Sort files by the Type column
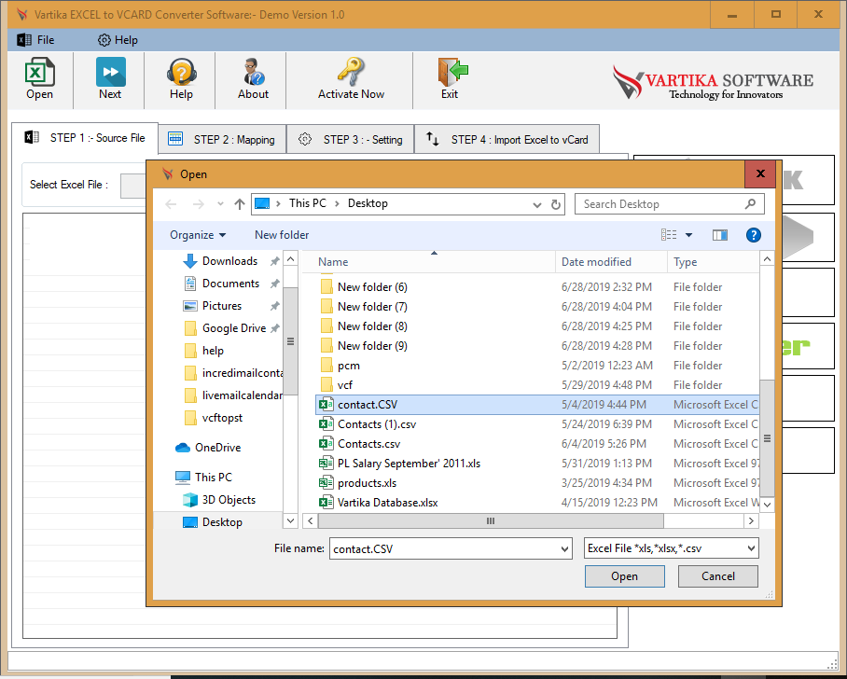847x679 pixels. click(x=713, y=262)
